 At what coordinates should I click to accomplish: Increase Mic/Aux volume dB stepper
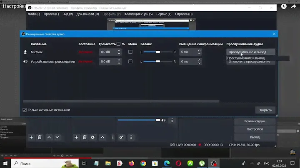coord(119,50)
